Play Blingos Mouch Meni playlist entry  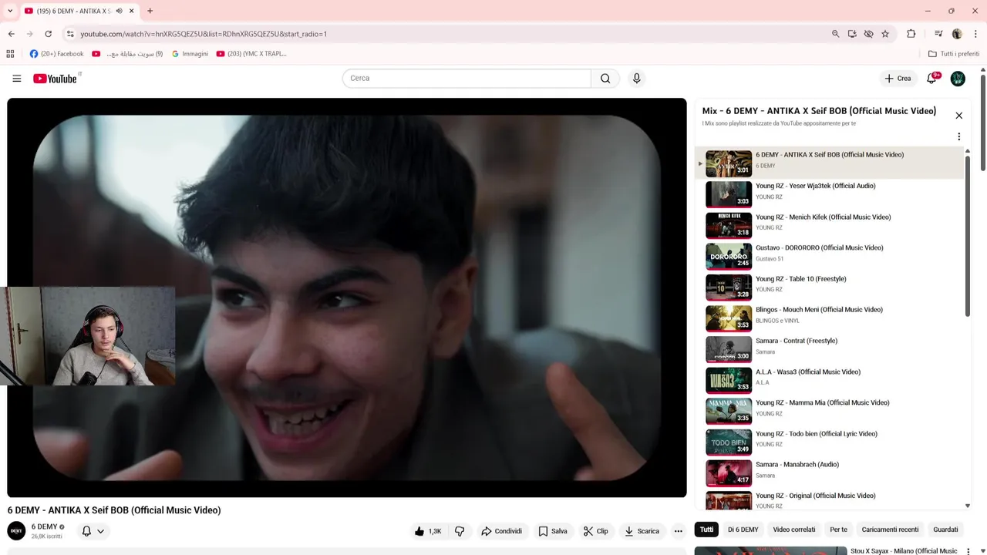pos(829,318)
